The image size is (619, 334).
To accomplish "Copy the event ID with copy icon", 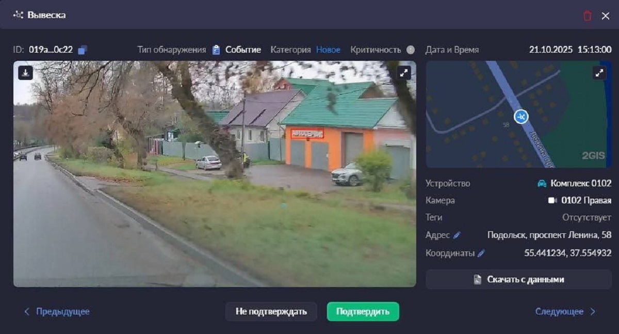I will [83, 50].
